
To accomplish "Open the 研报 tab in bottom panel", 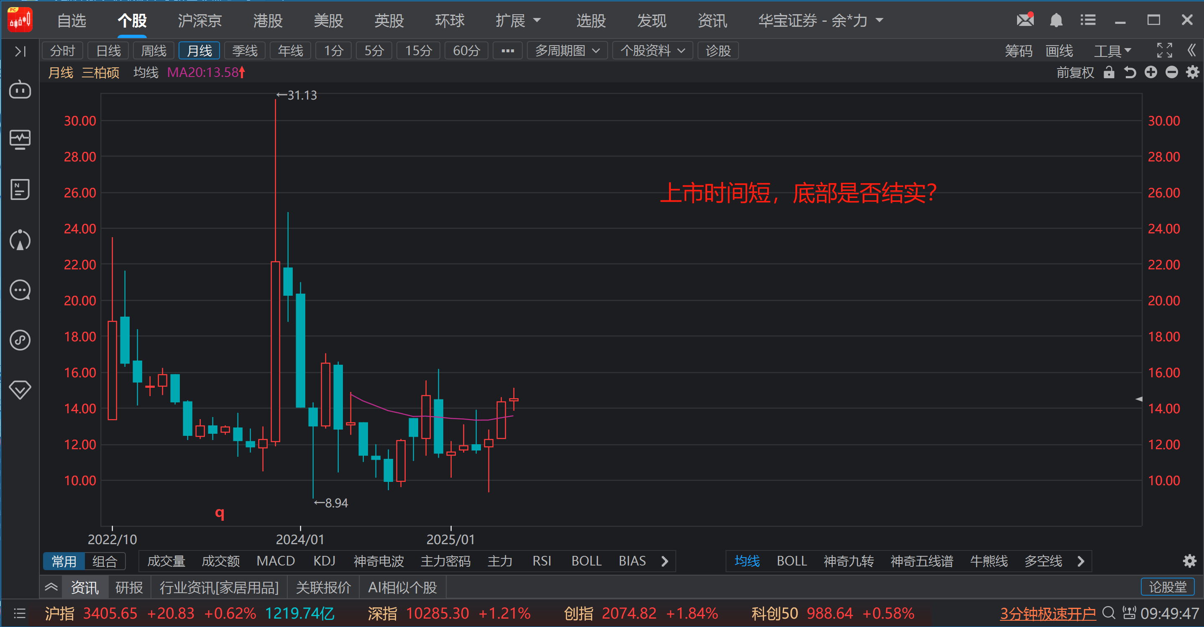I will click(x=129, y=587).
